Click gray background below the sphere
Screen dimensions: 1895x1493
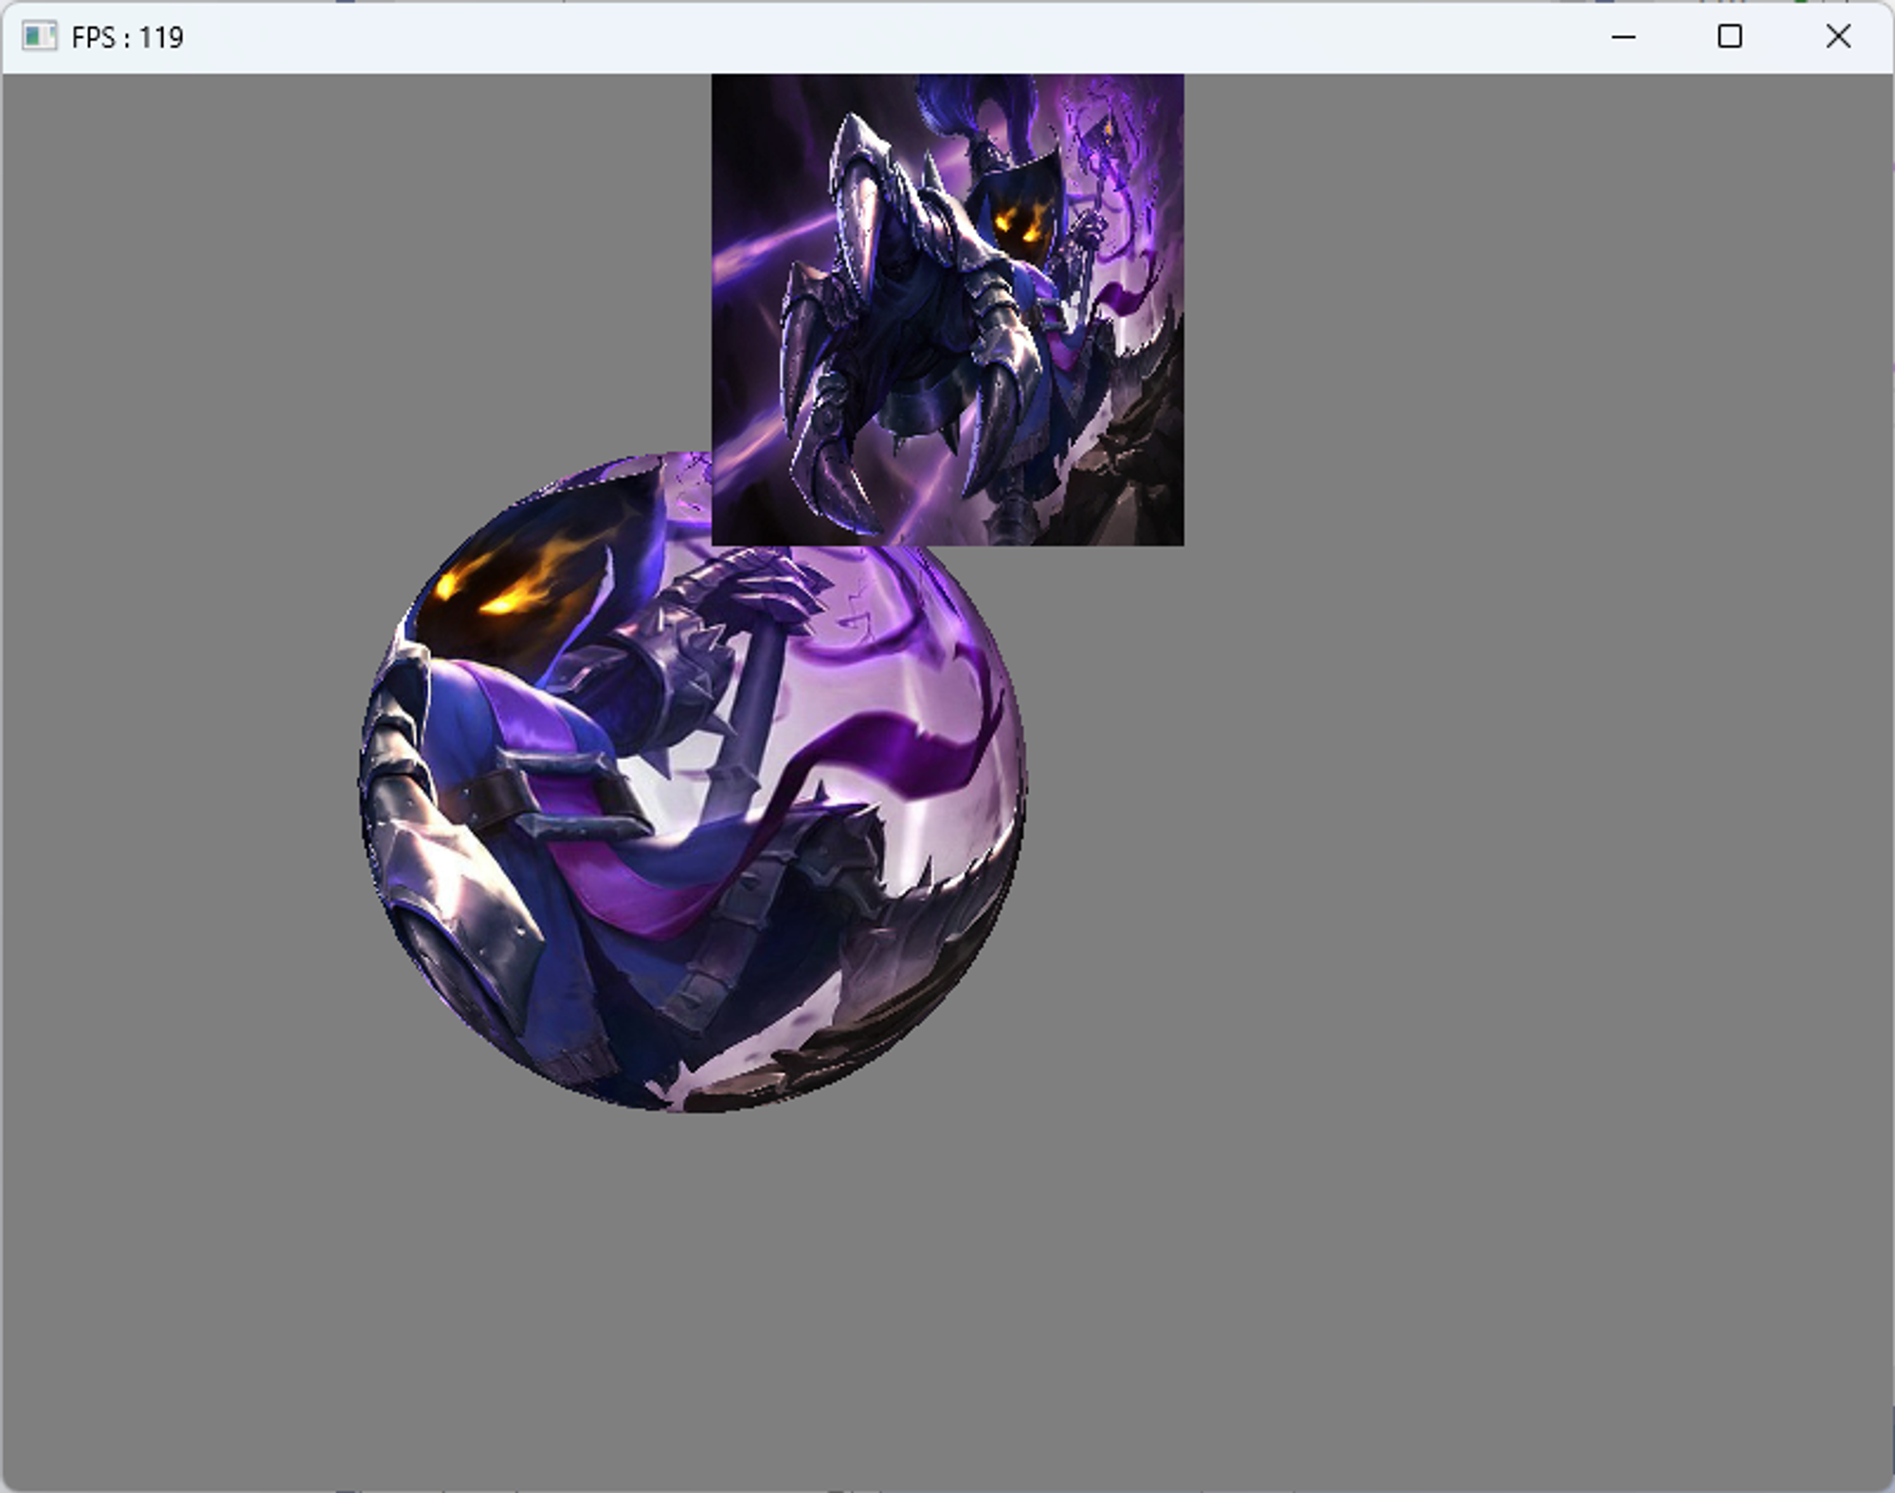pyautogui.click(x=692, y=1298)
